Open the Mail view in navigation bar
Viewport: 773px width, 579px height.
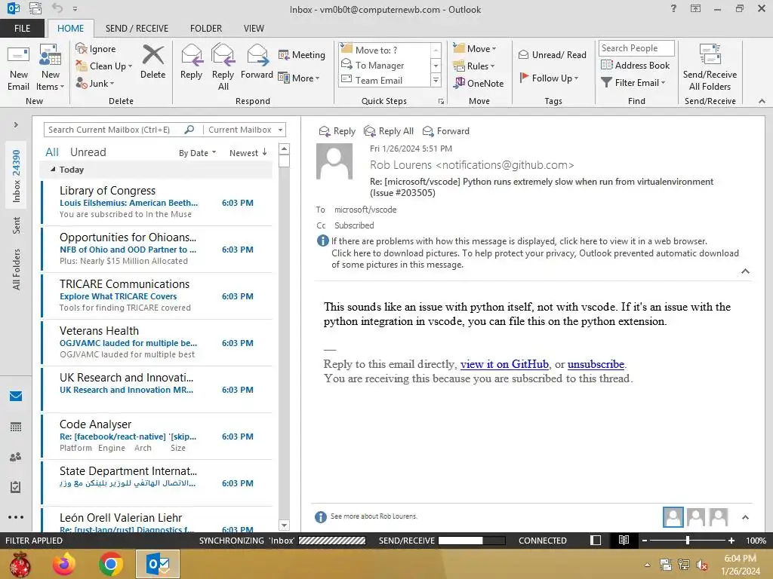tap(16, 396)
